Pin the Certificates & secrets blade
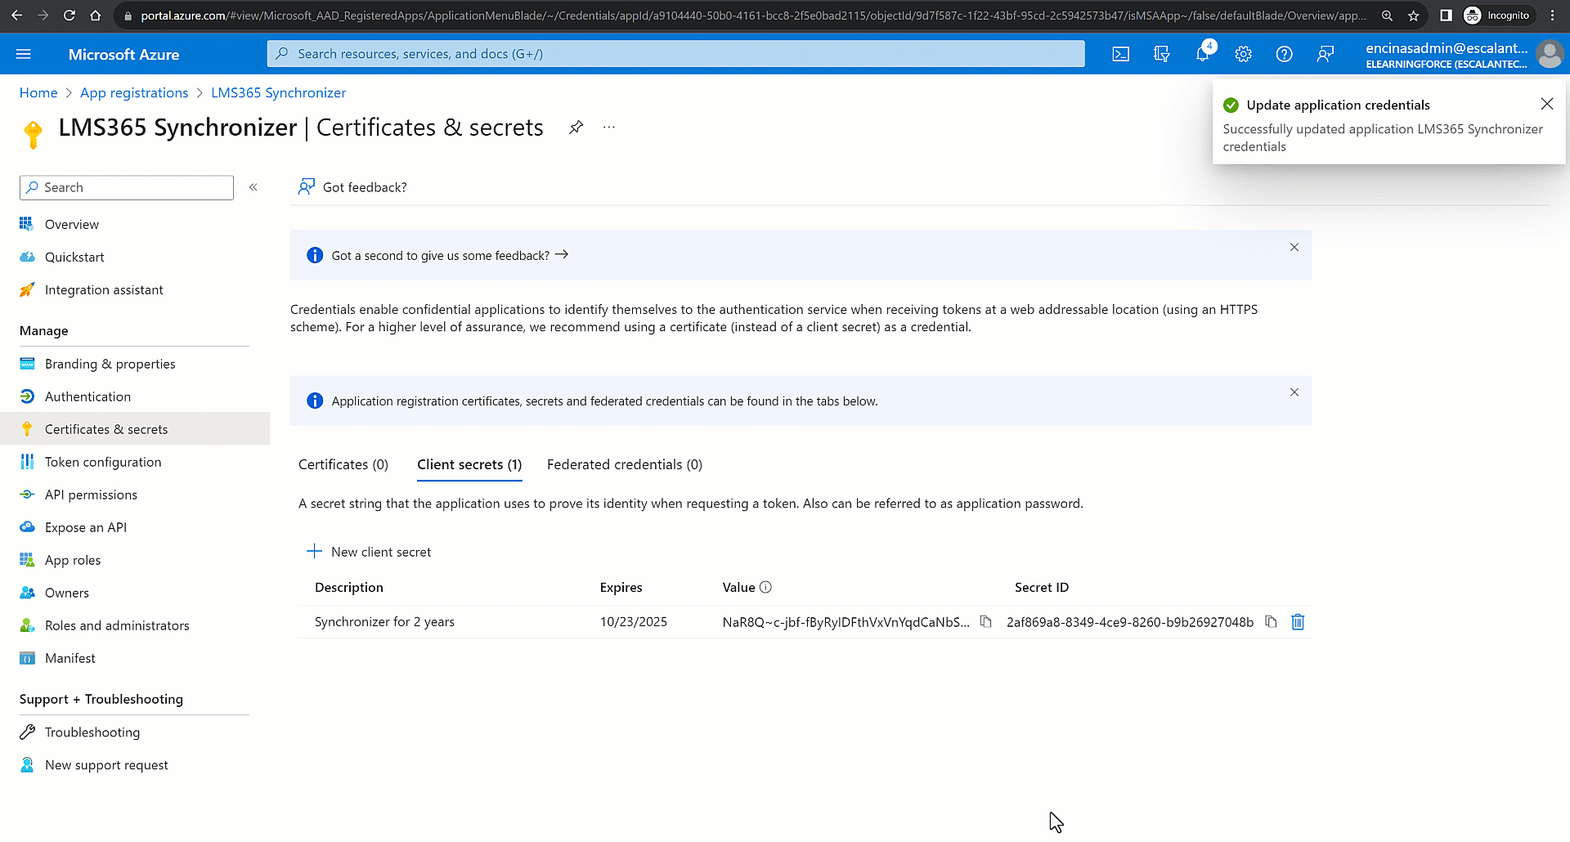1570x842 pixels. click(576, 127)
